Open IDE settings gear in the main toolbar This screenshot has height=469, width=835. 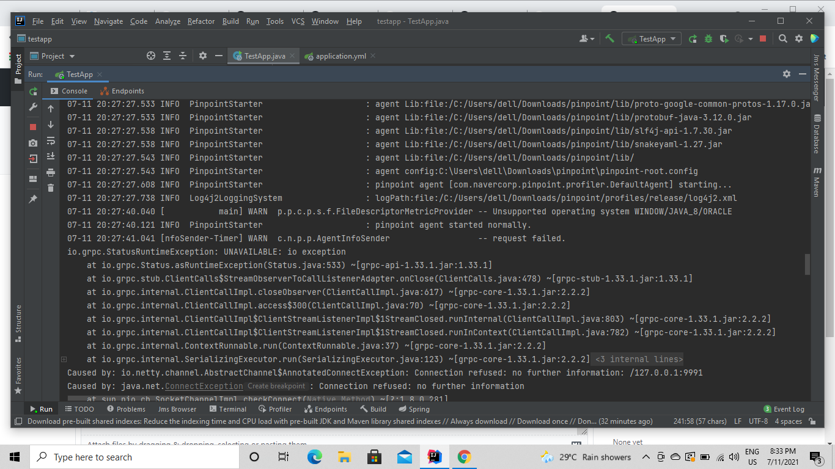click(799, 38)
